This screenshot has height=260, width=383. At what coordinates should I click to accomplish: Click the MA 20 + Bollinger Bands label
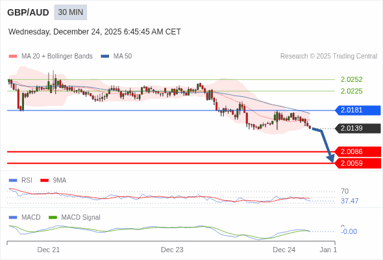click(x=57, y=57)
